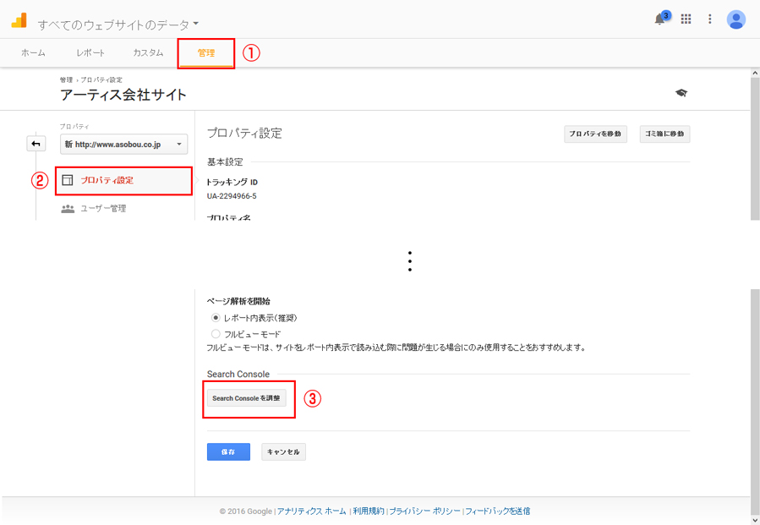
Task: Open the プライバシー ポリシー footer link
Action: (425, 511)
